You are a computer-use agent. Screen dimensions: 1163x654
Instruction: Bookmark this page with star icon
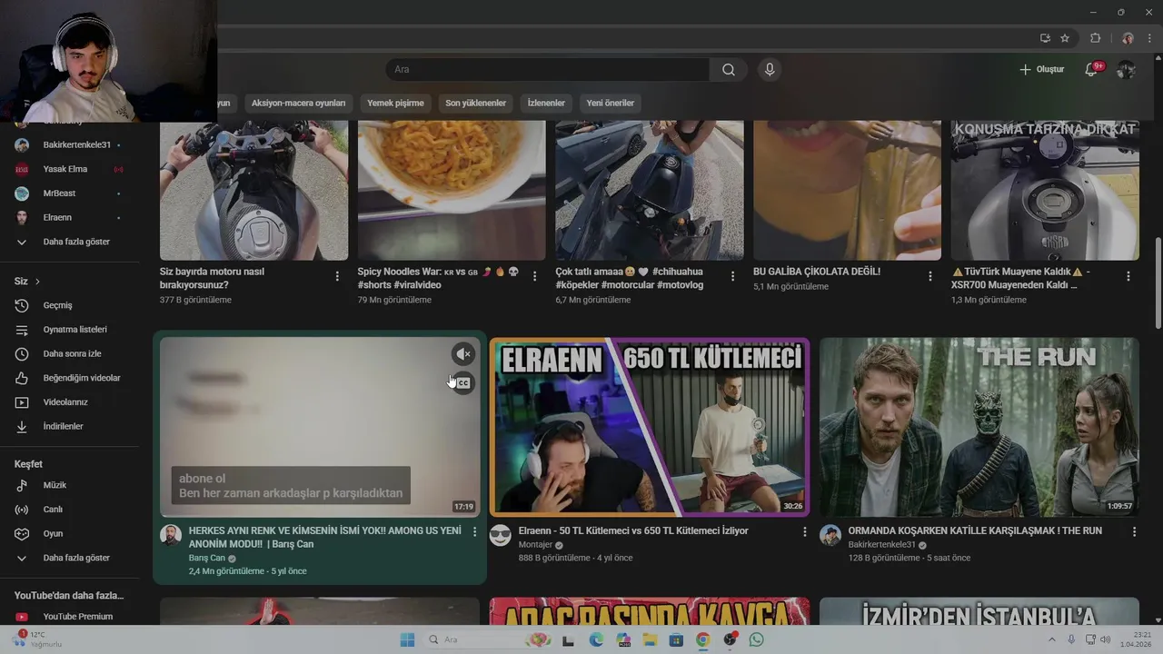coord(1065,38)
